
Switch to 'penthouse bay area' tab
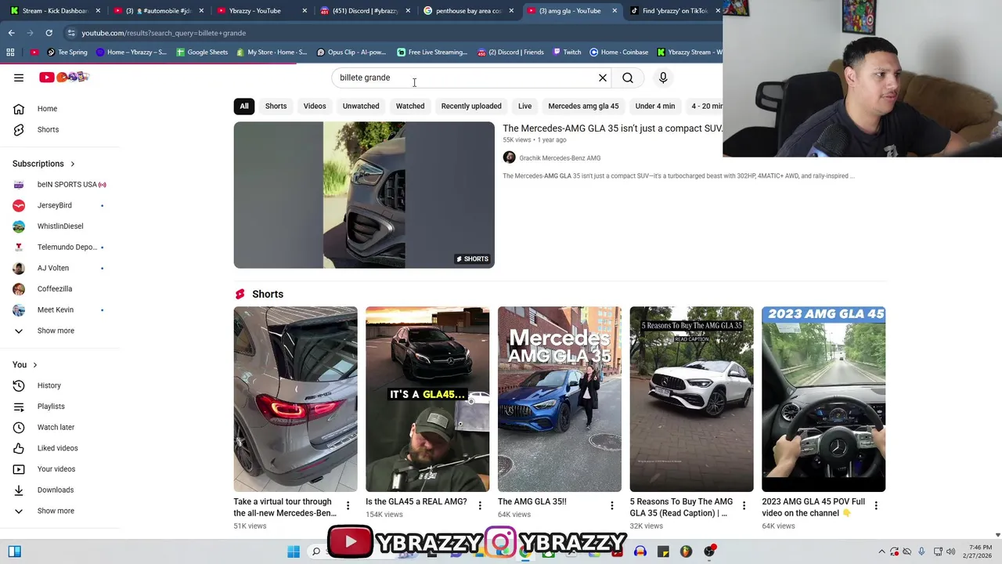coord(468,11)
